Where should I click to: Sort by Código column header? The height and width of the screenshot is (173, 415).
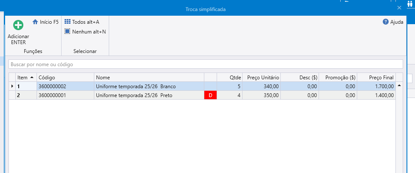coord(65,78)
